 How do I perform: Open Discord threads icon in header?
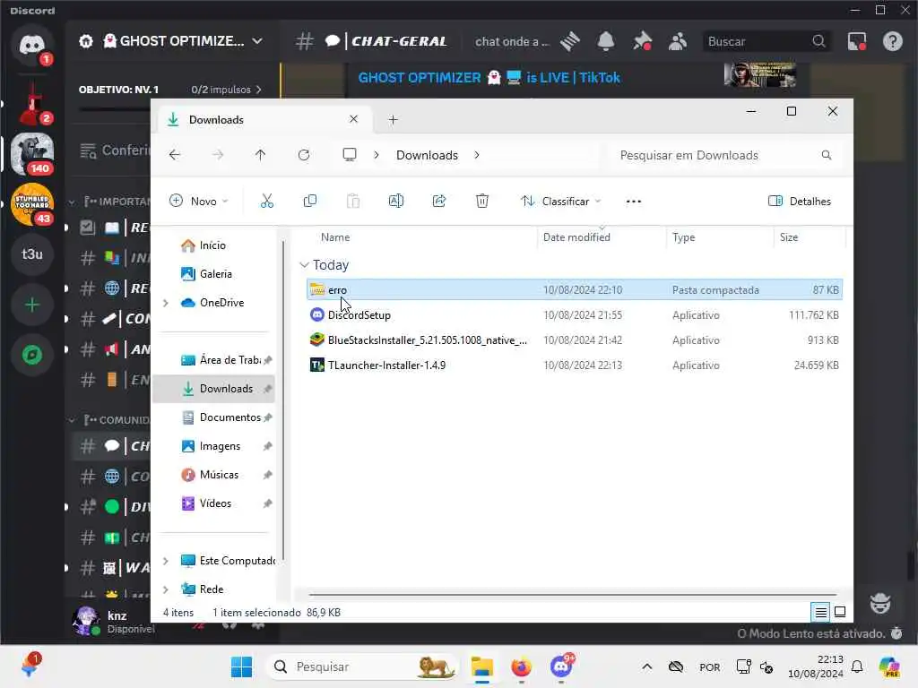tap(569, 41)
